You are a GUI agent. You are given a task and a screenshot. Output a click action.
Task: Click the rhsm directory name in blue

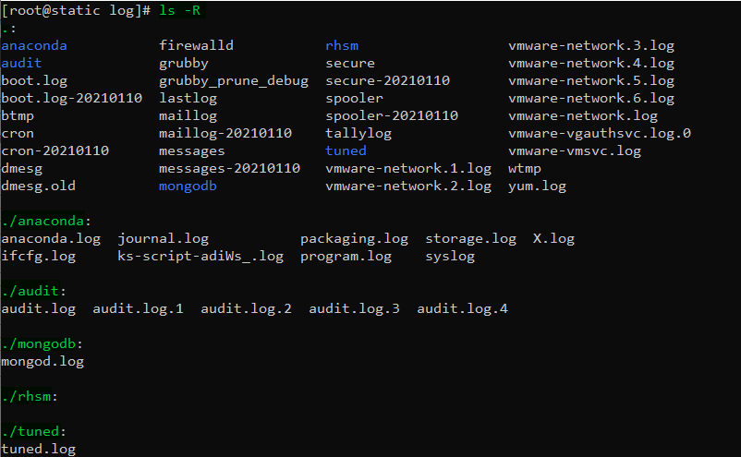tap(342, 45)
